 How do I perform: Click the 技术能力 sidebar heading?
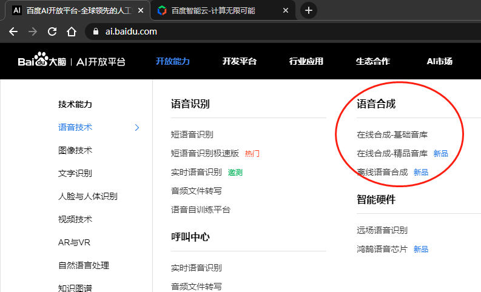(x=75, y=104)
